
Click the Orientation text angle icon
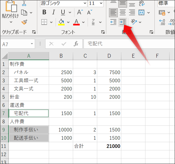[x=134, y=22]
